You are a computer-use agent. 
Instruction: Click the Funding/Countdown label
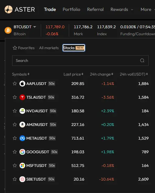point(138,34)
